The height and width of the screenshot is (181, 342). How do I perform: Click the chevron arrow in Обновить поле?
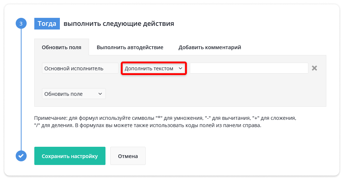(x=100, y=94)
